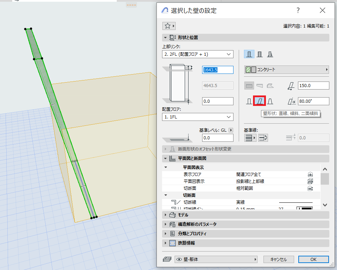Expand the 分類とプロパティ panel

(165, 234)
